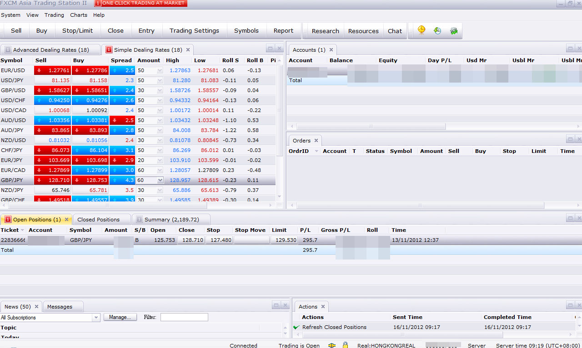This screenshot has width=582, height=348.
Task: Click the yellow connection icon in status bar
Action: 332,345
